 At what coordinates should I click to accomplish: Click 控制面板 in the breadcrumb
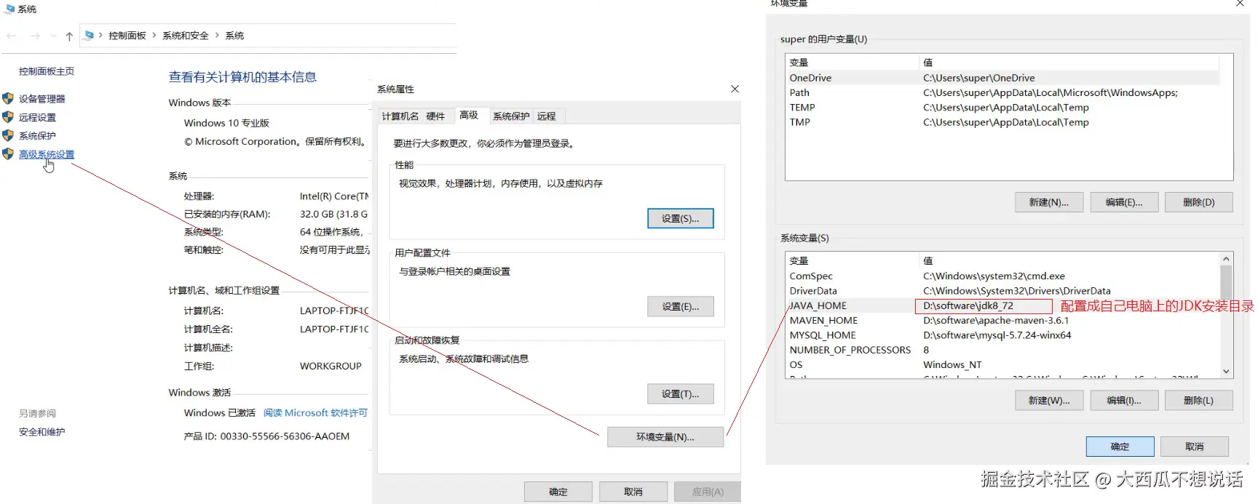point(127,36)
